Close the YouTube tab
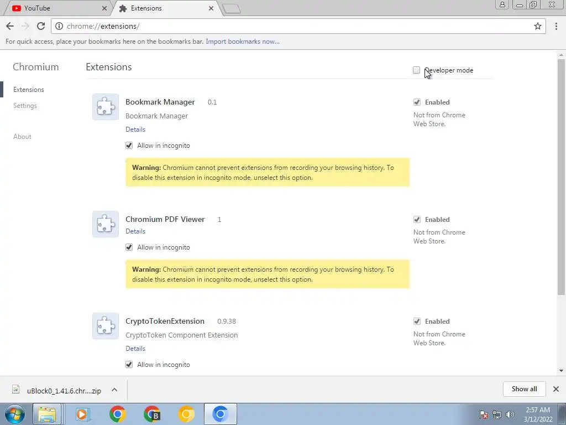 [x=104, y=8]
